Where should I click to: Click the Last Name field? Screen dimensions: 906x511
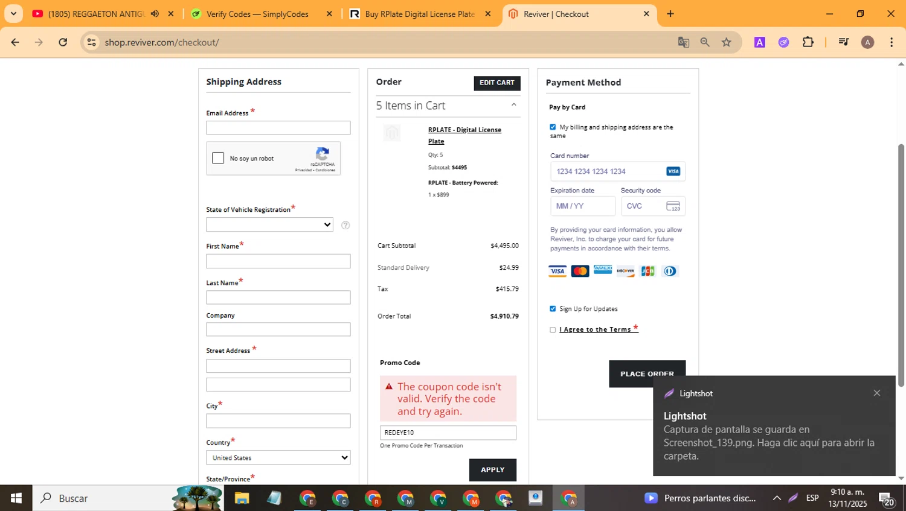pyautogui.click(x=278, y=297)
